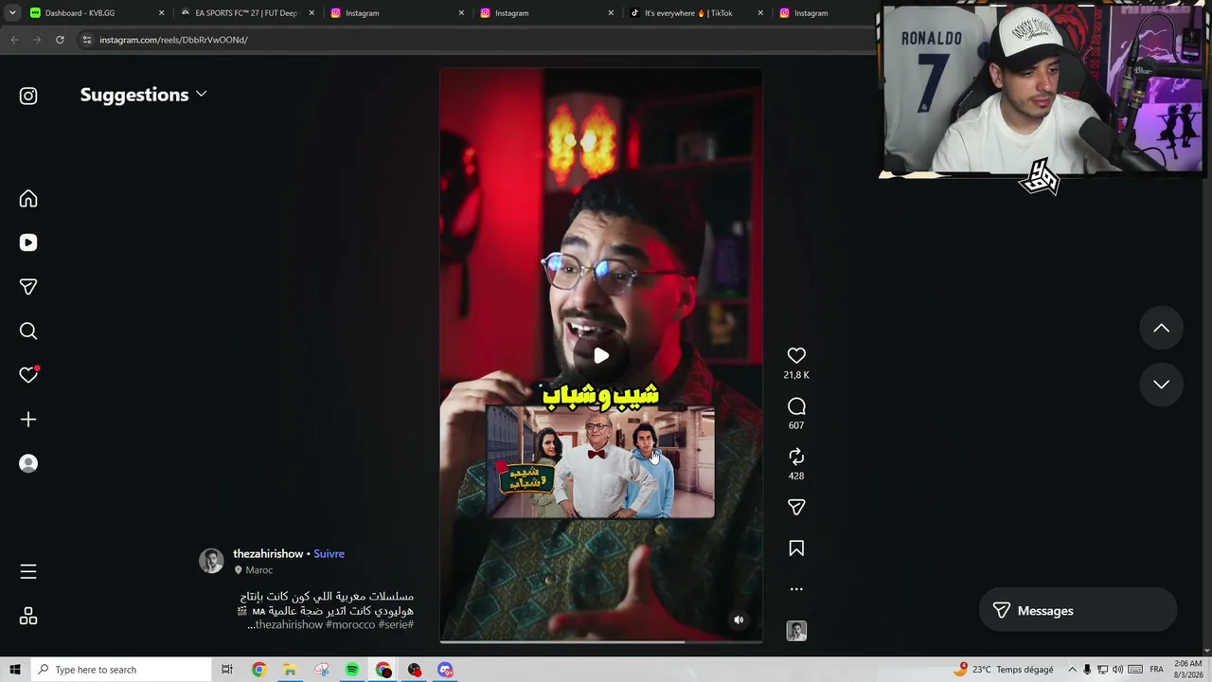Click the 607 comments count

coord(796,425)
